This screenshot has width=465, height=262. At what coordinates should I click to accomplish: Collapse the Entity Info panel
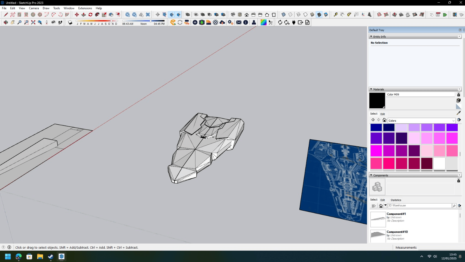[x=371, y=37]
